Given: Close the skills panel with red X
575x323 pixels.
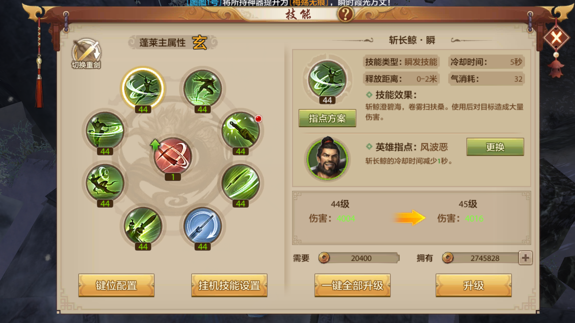Looking at the screenshot, I should click(x=556, y=38).
